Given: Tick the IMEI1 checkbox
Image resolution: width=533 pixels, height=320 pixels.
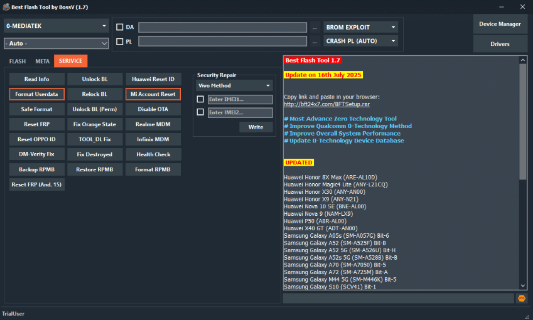Looking at the screenshot, I should point(200,99).
